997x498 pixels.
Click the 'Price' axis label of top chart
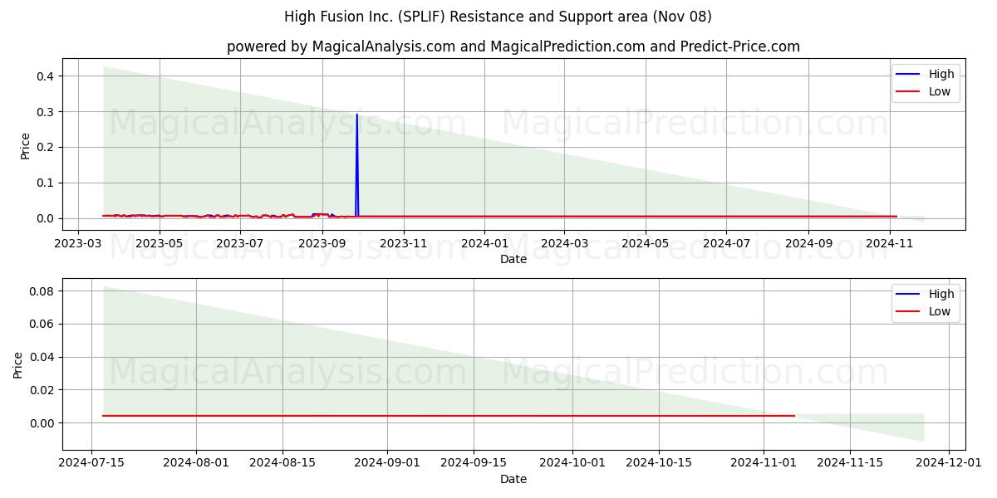pyautogui.click(x=25, y=145)
